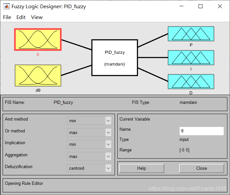Click the Close button in the panel
230x195 pixels.
coord(201,168)
